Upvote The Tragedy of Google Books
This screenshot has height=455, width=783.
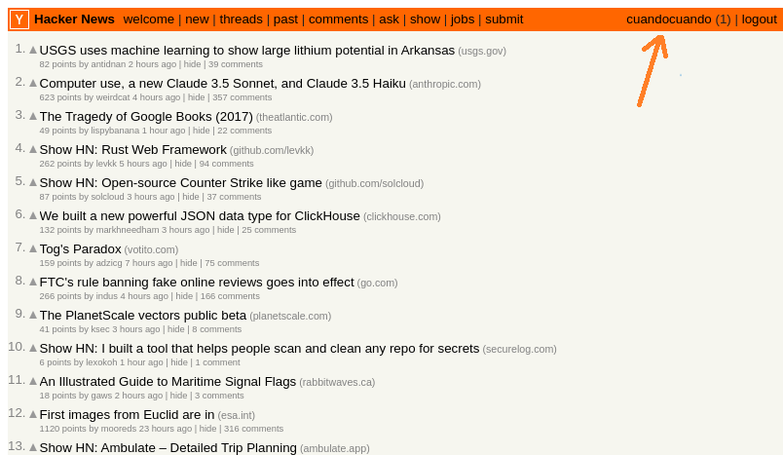click(33, 116)
